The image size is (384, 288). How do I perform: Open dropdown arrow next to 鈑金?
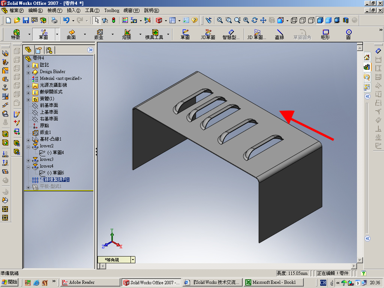tap(112, 34)
